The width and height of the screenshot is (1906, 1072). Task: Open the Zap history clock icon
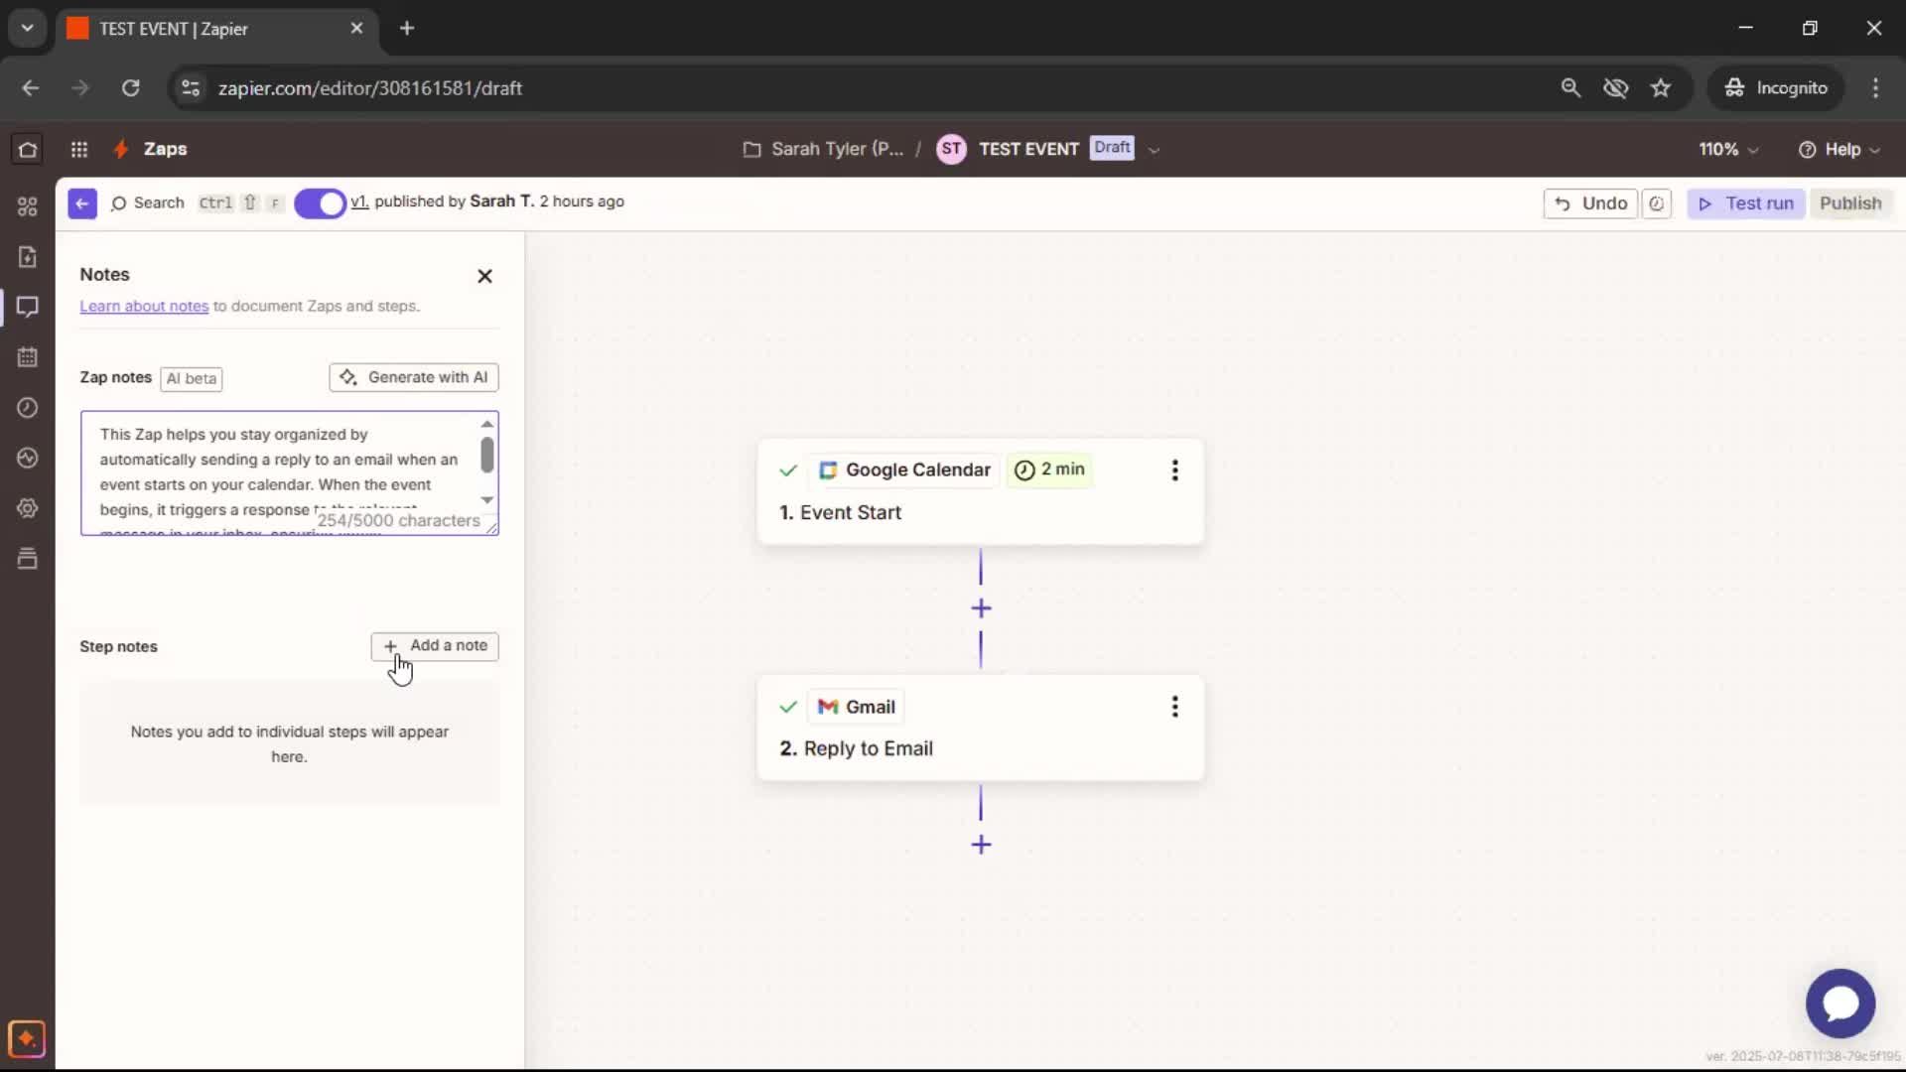click(x=28, y=408)
